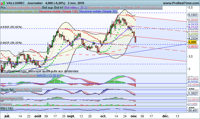Click the 4,7122 purple Boll milieu value tag

click(x=193, y=27)
